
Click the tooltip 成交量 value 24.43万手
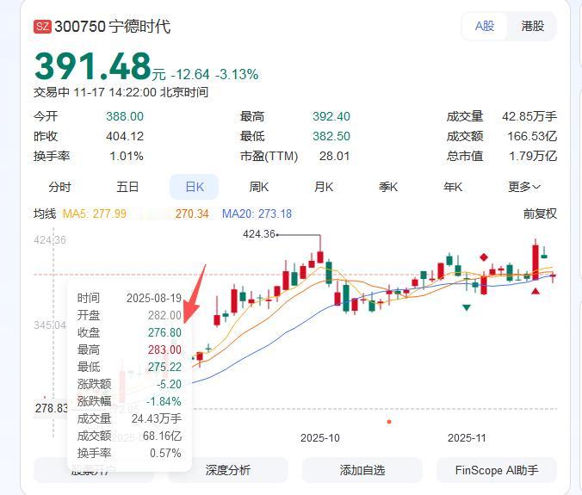click(157, 418)
